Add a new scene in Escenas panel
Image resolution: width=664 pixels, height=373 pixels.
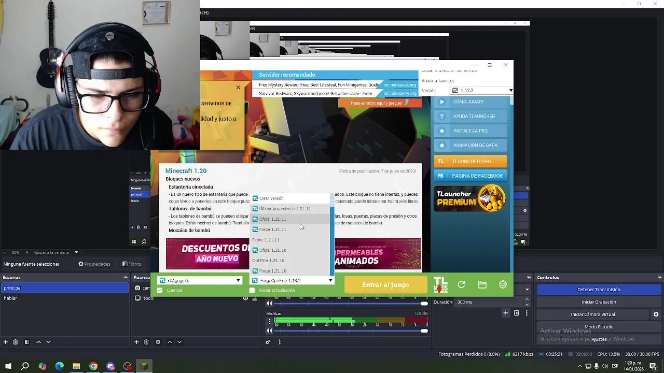5,342
